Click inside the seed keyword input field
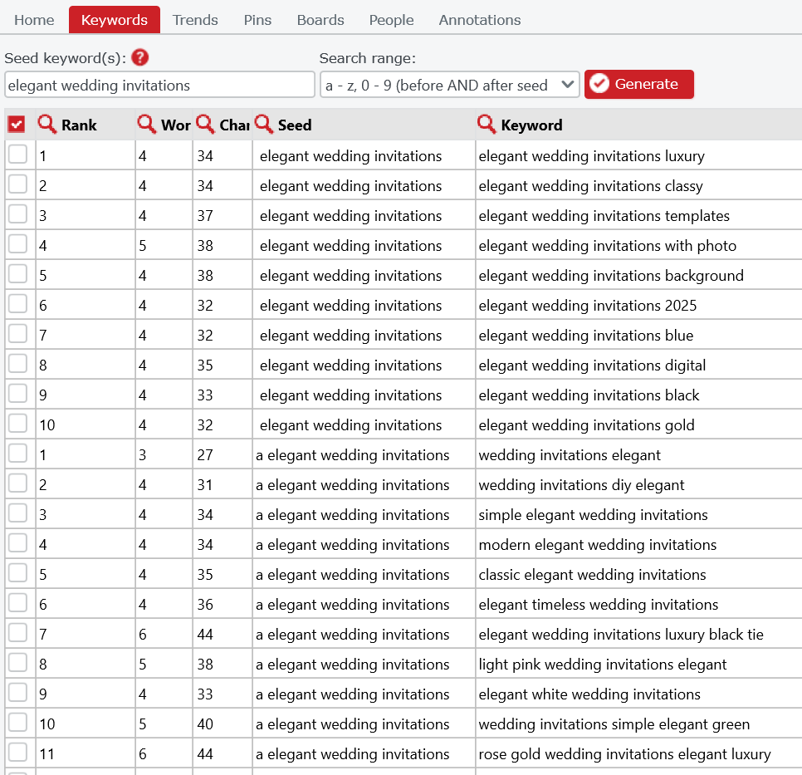Viewport: 802px width, 775px height. coord(159,84)
